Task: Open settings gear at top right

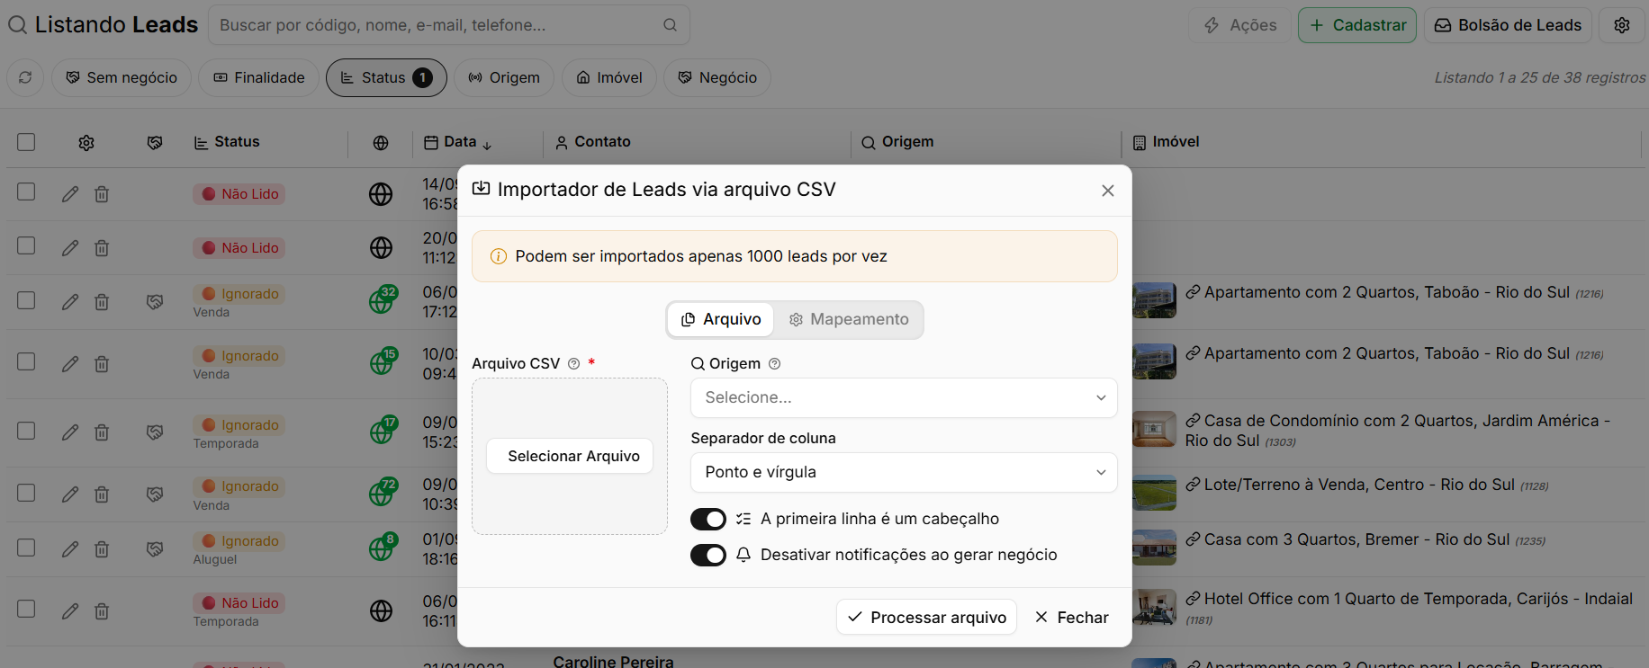Action: pos(1622,25)
